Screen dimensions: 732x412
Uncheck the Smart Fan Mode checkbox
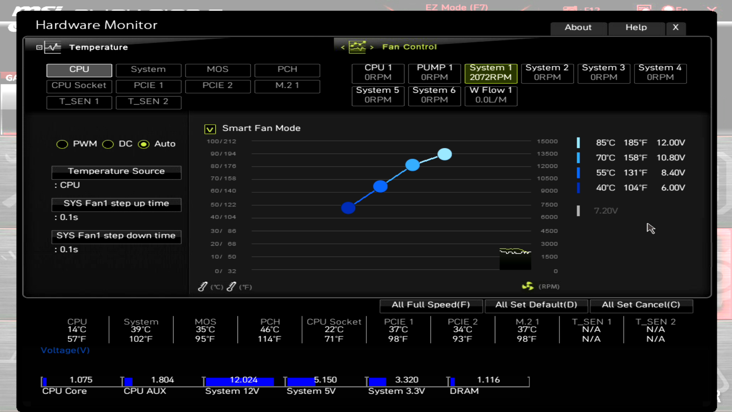pyautogui.click(x=210, y=129)
